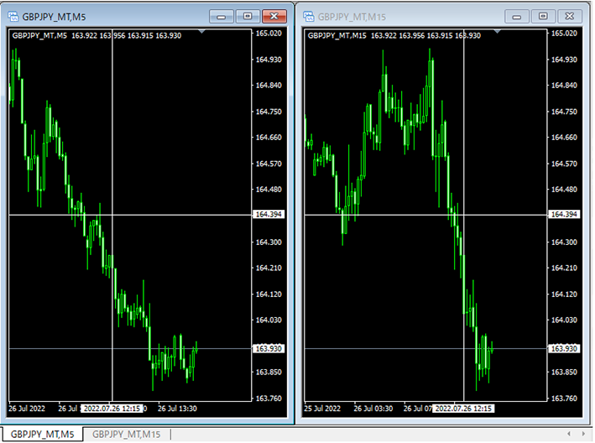This screenshot has height=443, width=595.
Task: Click the 164.480 price scale value in M5 chart
Action: [x=269, y=190]
